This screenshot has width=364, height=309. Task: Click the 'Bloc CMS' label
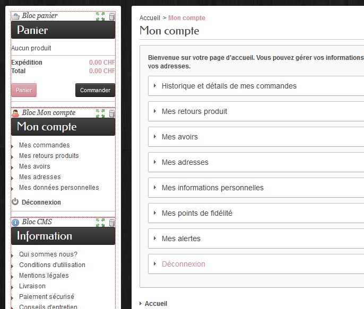point(37,222)
